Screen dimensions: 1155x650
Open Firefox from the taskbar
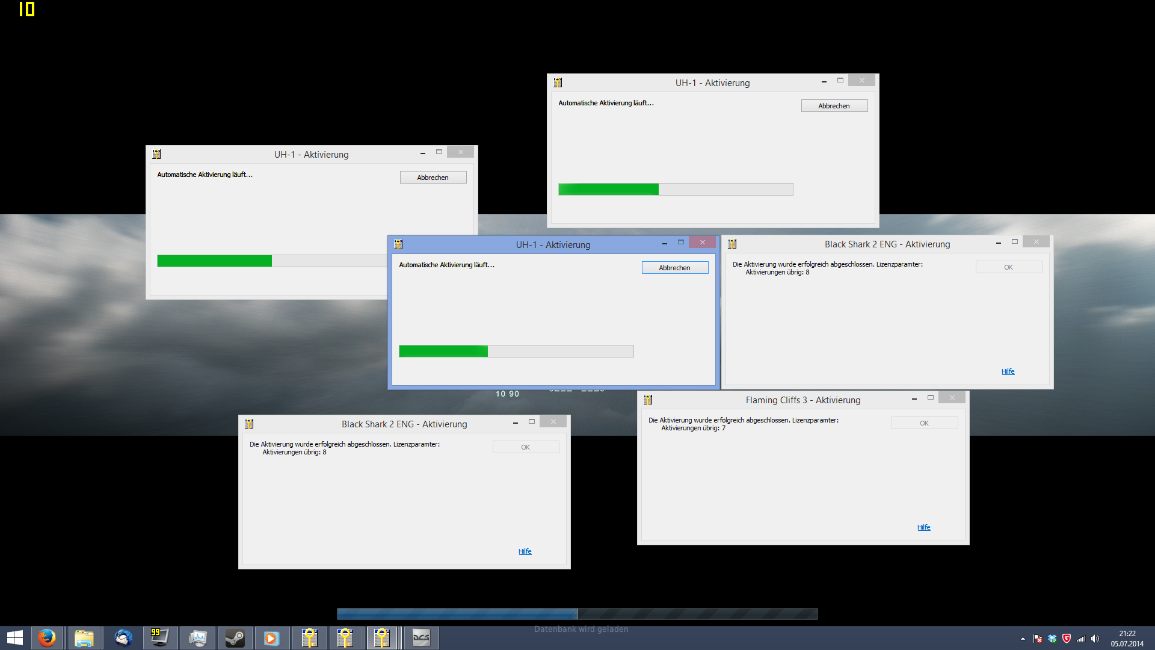[47, 638]
